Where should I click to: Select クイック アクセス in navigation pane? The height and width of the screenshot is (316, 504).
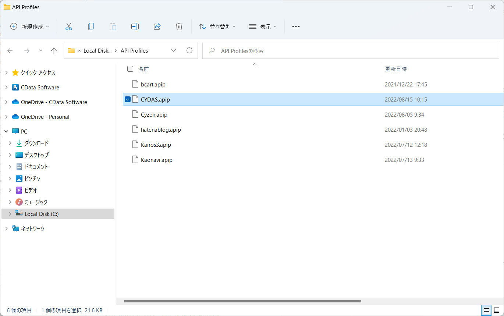(x=38, y=72)
